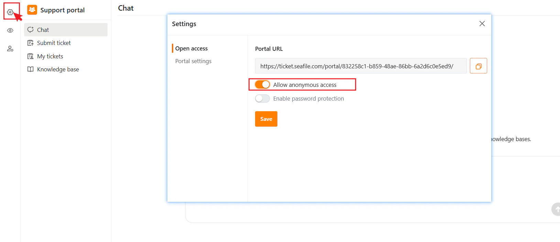
Task: Open Chat in the portal navigation
Action: [66, 30]
